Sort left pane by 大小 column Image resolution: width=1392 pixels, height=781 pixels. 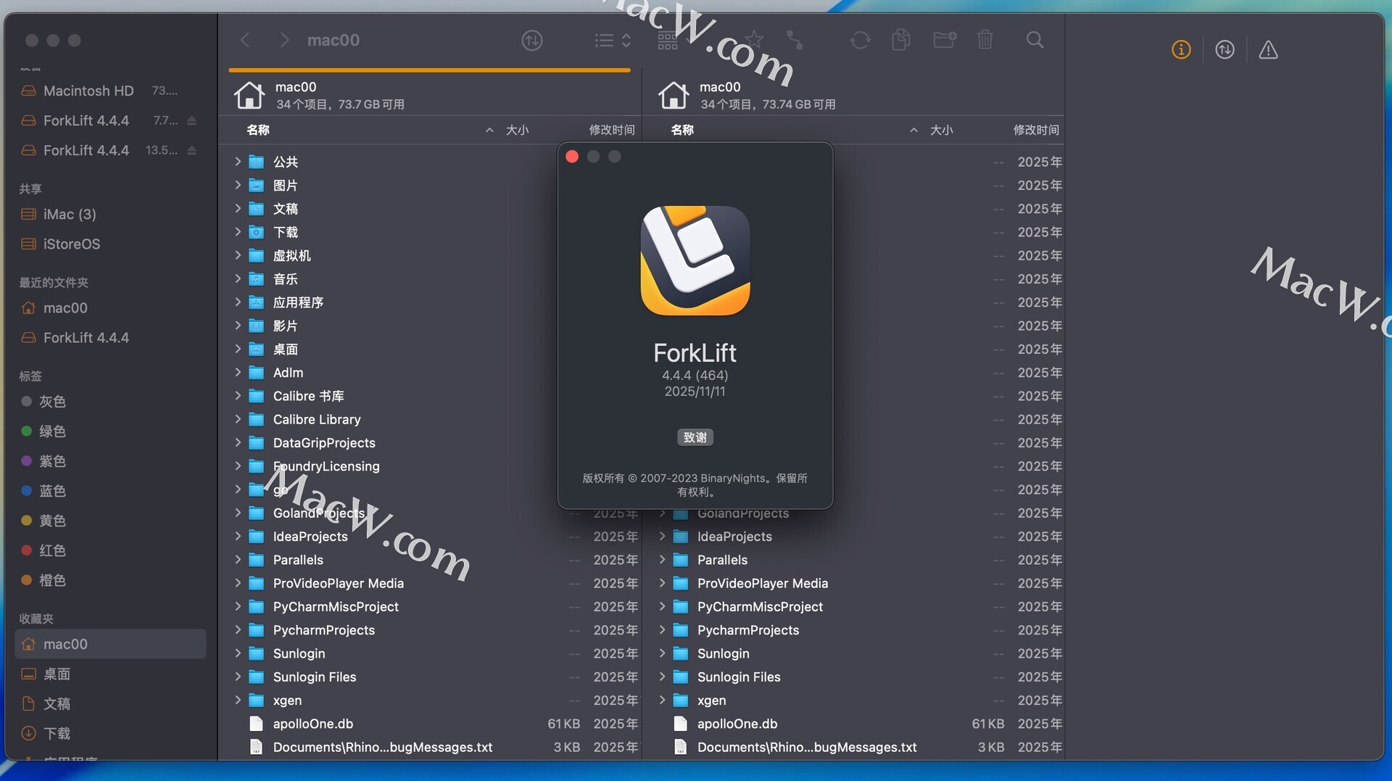point(517,130)
